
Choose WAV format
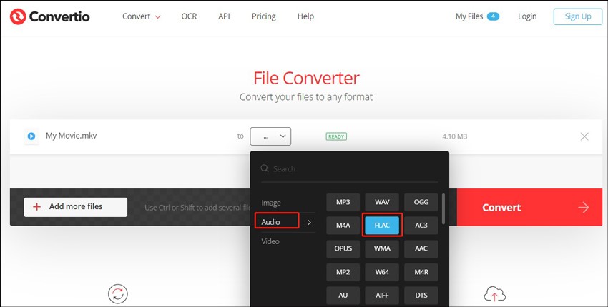point(382,202)
